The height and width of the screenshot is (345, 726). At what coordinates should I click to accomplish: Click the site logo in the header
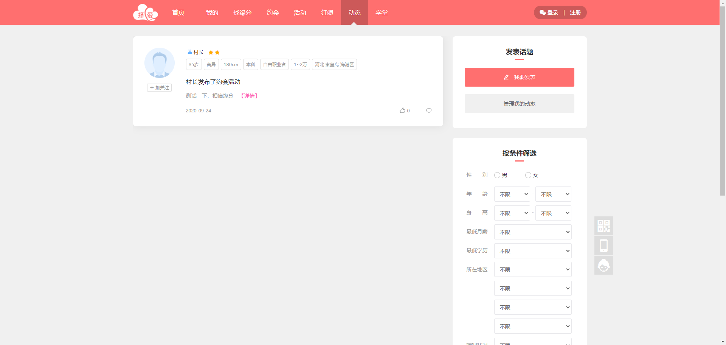(x=146, y=13)
